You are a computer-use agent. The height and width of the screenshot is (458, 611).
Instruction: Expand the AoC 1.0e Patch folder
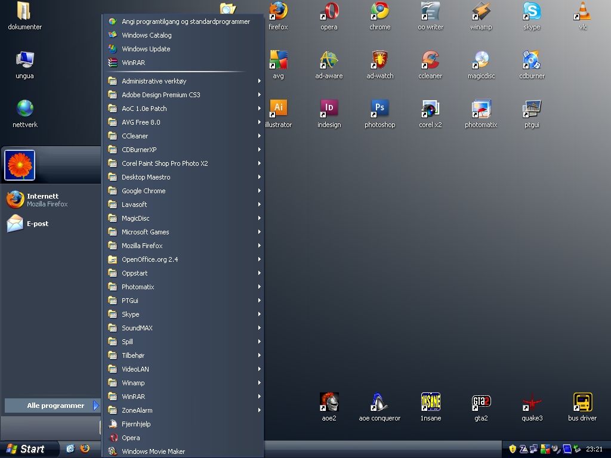(x=184, y=109)
